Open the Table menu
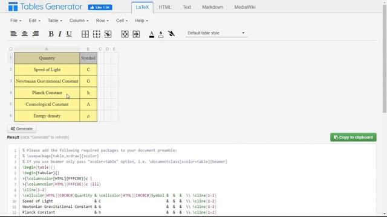This screenshot has width=387, height=217. [x=55, y=20]
